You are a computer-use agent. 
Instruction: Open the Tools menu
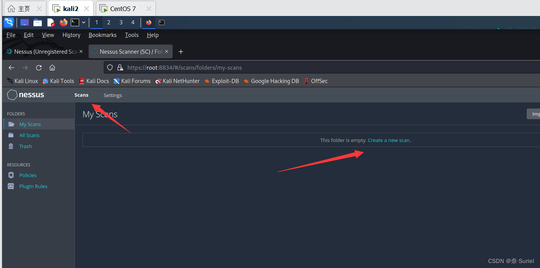click(132, 35)
